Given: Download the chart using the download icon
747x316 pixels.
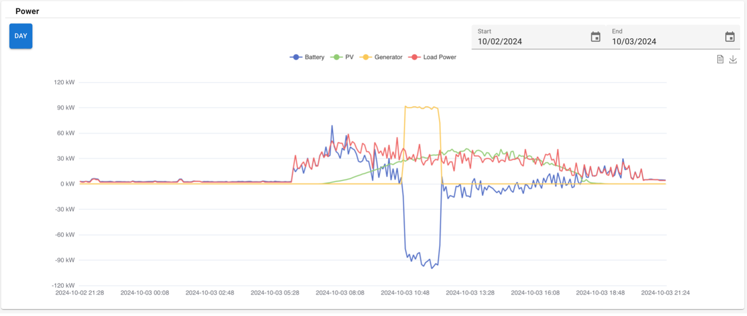Looking at the screenshot, I should point(733,60).
